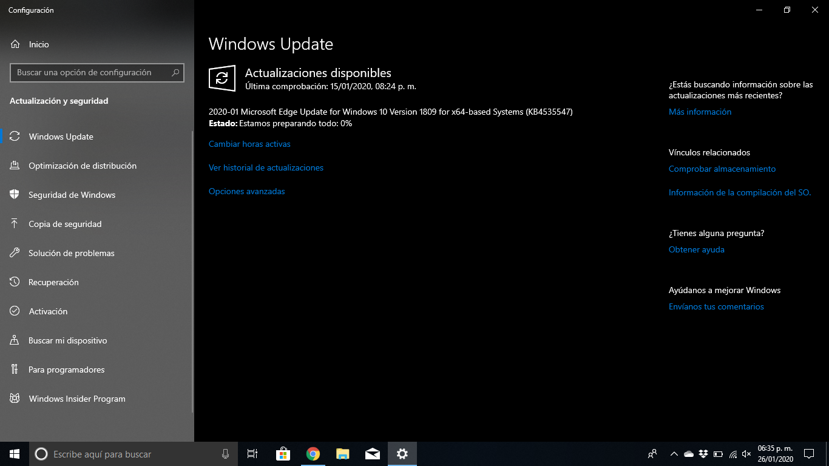
Task: Click the Settings gear taskbar icon
Action: coord(402,454)
